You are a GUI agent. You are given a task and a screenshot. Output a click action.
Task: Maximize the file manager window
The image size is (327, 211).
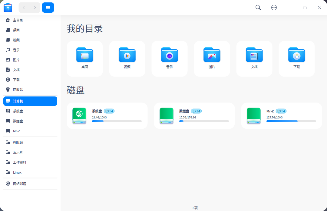pos(305,8)
